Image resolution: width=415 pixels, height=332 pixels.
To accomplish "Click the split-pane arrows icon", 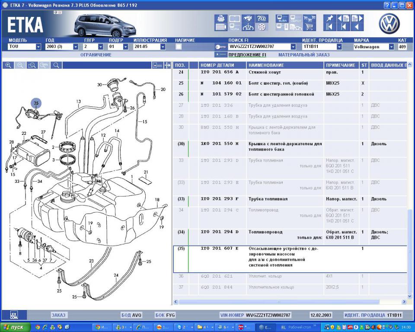I will click(167, 65).
